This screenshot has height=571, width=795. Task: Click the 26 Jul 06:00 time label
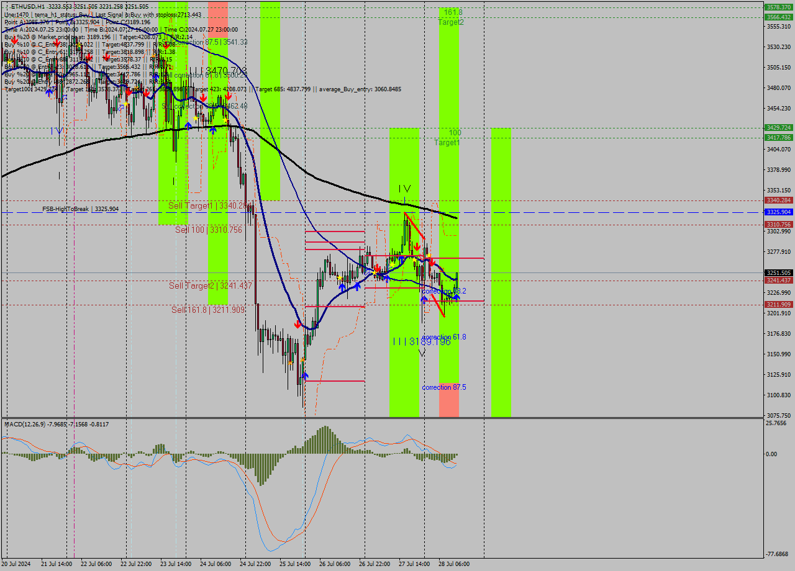(x=334, y=564)
